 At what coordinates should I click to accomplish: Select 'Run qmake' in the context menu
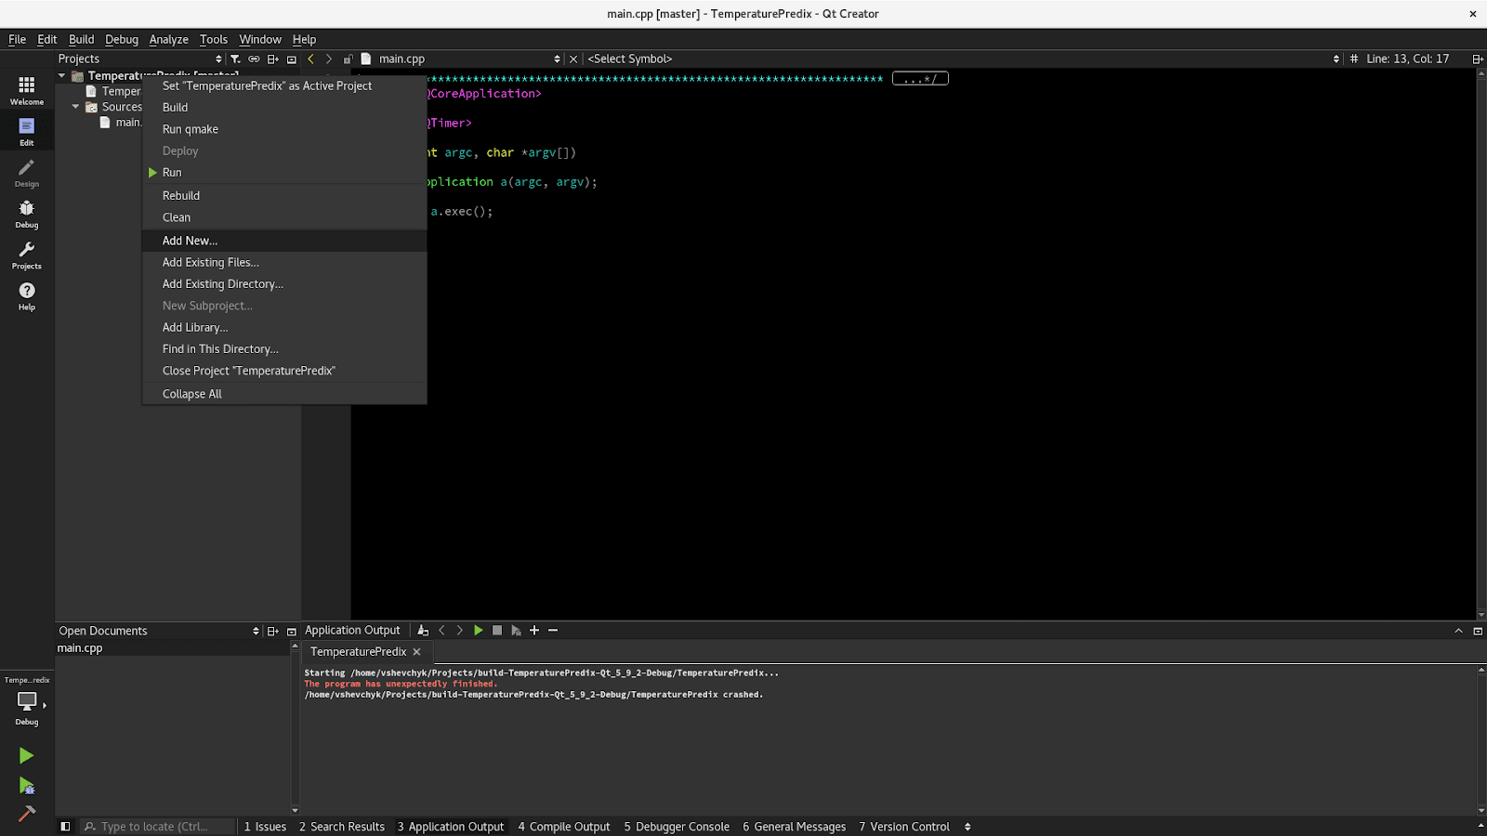click(191, 129)
